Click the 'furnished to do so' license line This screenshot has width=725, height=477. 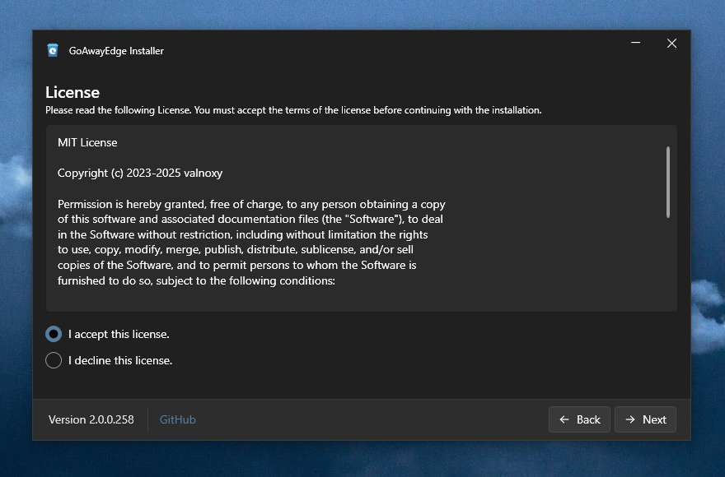(x=196, y=280)
